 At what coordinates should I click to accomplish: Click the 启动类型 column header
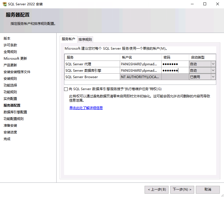pyautogui.click(x=202, y=57)
